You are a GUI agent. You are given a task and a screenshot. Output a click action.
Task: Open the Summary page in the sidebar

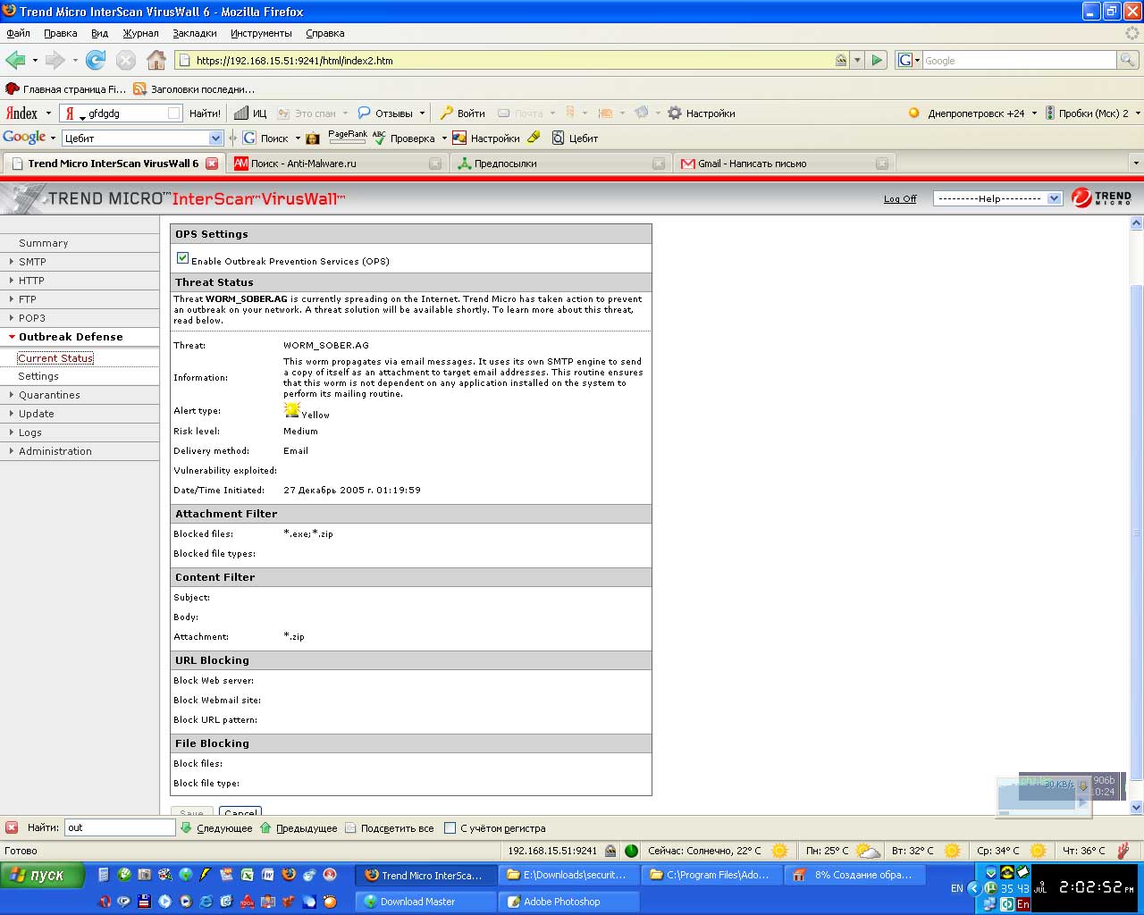click(43, 243)
